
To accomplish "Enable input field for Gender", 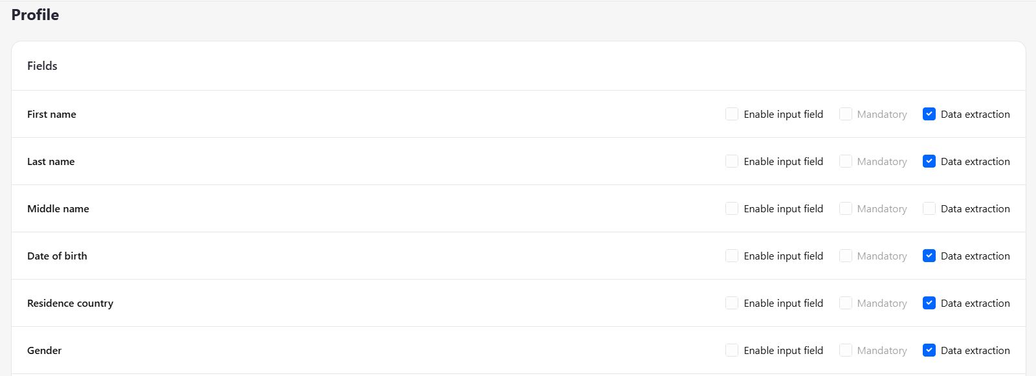I will click(732, 350).
